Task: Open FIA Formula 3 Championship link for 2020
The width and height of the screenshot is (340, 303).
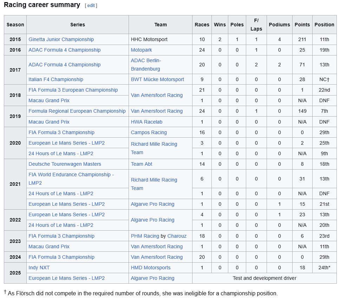Action: coord(61,133)
